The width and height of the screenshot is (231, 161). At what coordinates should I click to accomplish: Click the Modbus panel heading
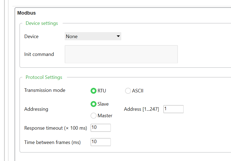(26, 13)
